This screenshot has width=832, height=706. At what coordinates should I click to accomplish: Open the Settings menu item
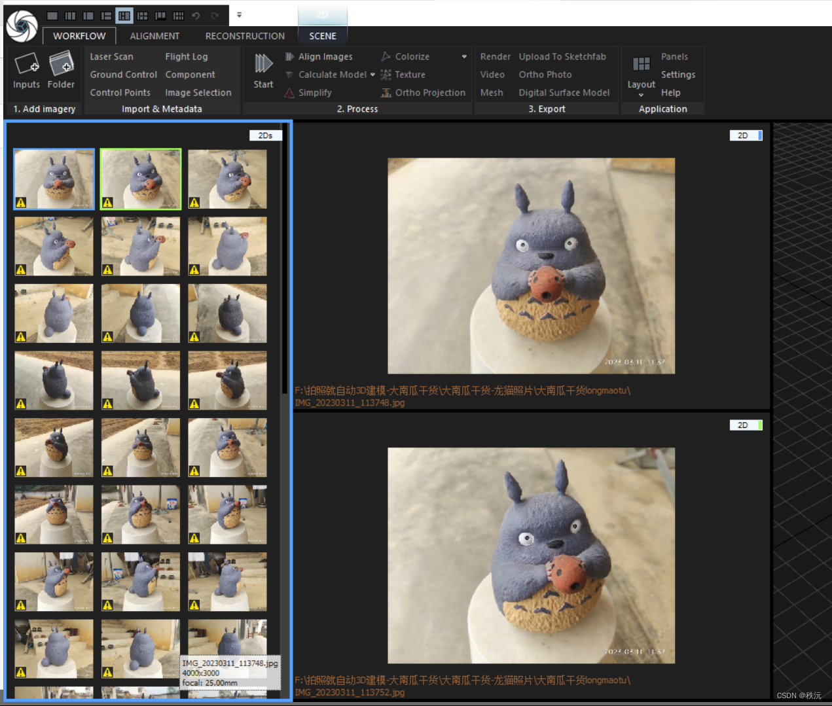point(678,75)
